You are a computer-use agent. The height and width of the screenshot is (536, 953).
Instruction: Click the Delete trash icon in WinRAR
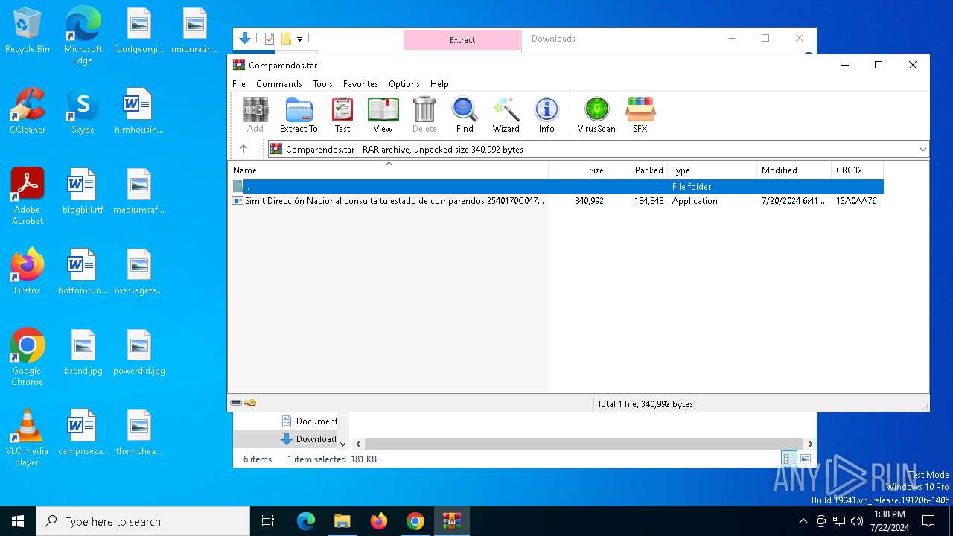pos(424,115)
